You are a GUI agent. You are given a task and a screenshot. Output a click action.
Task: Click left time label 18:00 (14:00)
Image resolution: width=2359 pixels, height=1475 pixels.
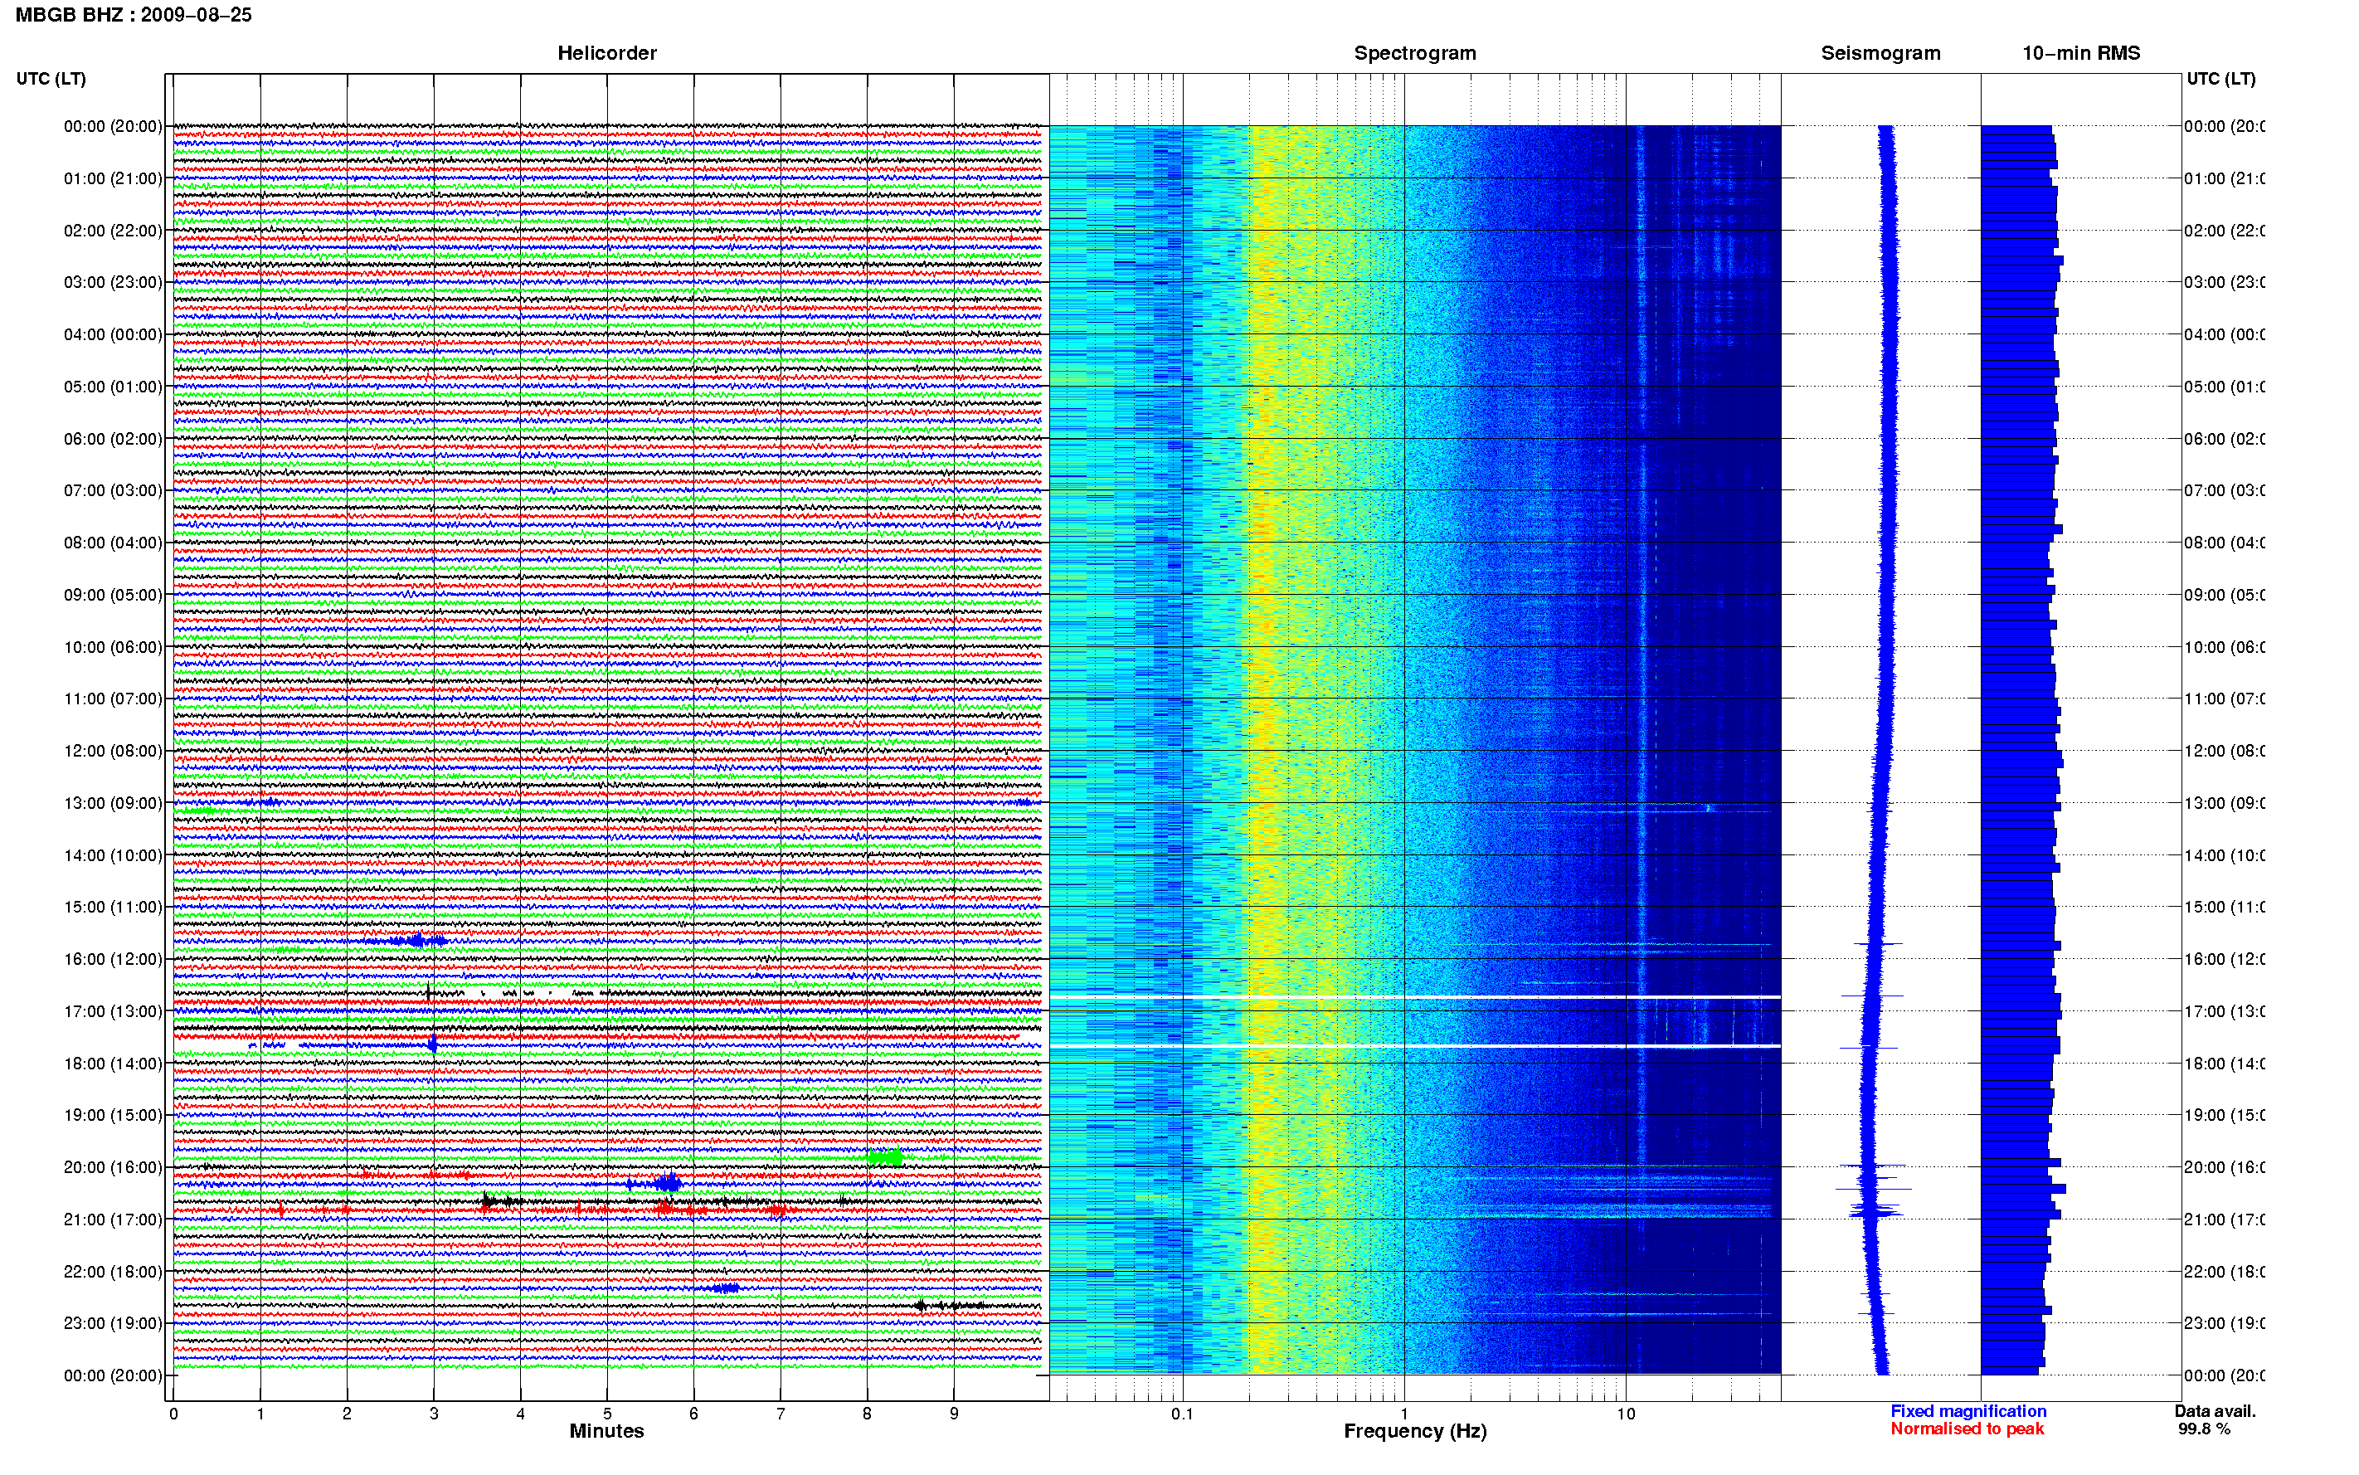[113, 1064]
